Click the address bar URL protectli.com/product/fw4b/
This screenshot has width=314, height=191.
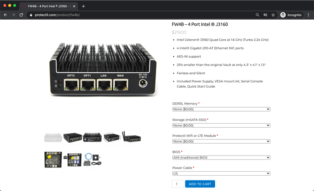click(x=57, y=15)
